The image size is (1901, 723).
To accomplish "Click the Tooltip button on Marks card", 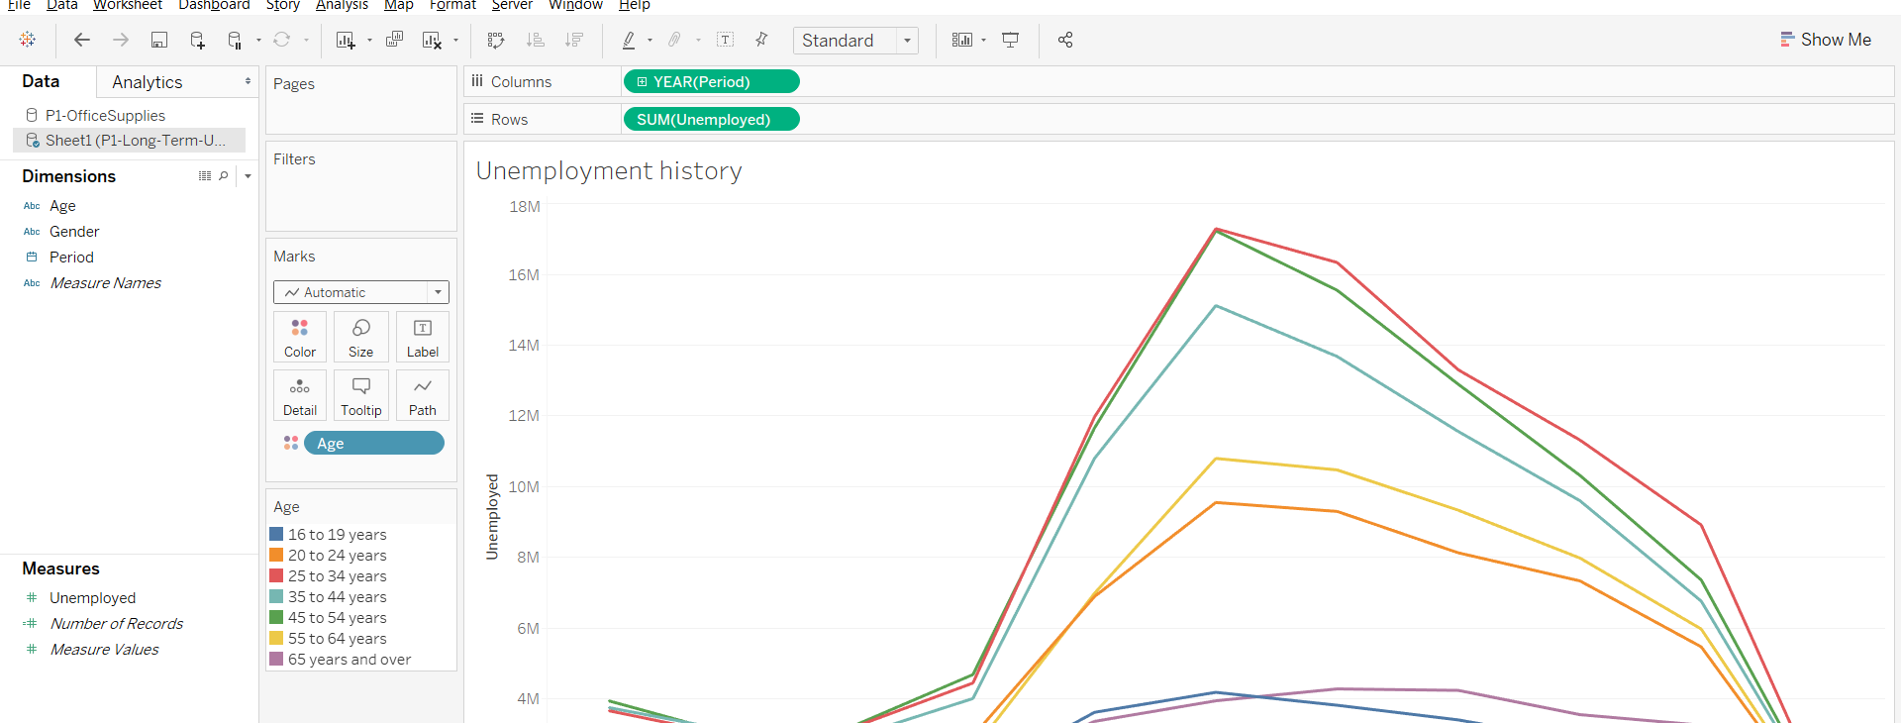I will [361, 395].
